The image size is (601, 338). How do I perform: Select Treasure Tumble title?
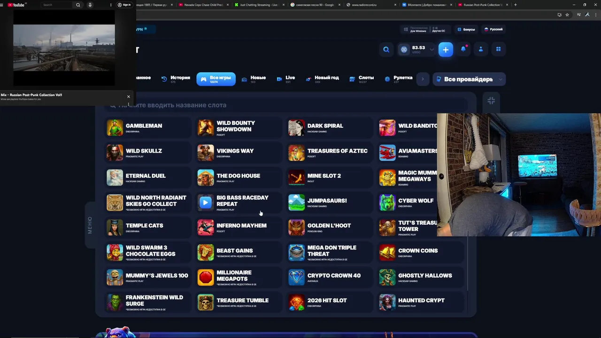click(x=242, y=300)
